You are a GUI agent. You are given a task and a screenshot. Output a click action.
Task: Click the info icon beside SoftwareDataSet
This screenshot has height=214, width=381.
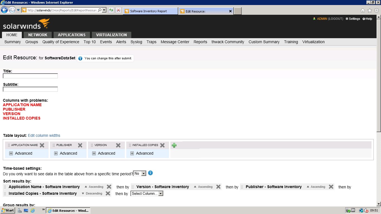[80, 58]
